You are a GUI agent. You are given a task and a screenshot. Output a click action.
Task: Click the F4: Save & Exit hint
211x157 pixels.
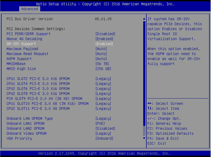pyautogui.click(x=163, y=138)
